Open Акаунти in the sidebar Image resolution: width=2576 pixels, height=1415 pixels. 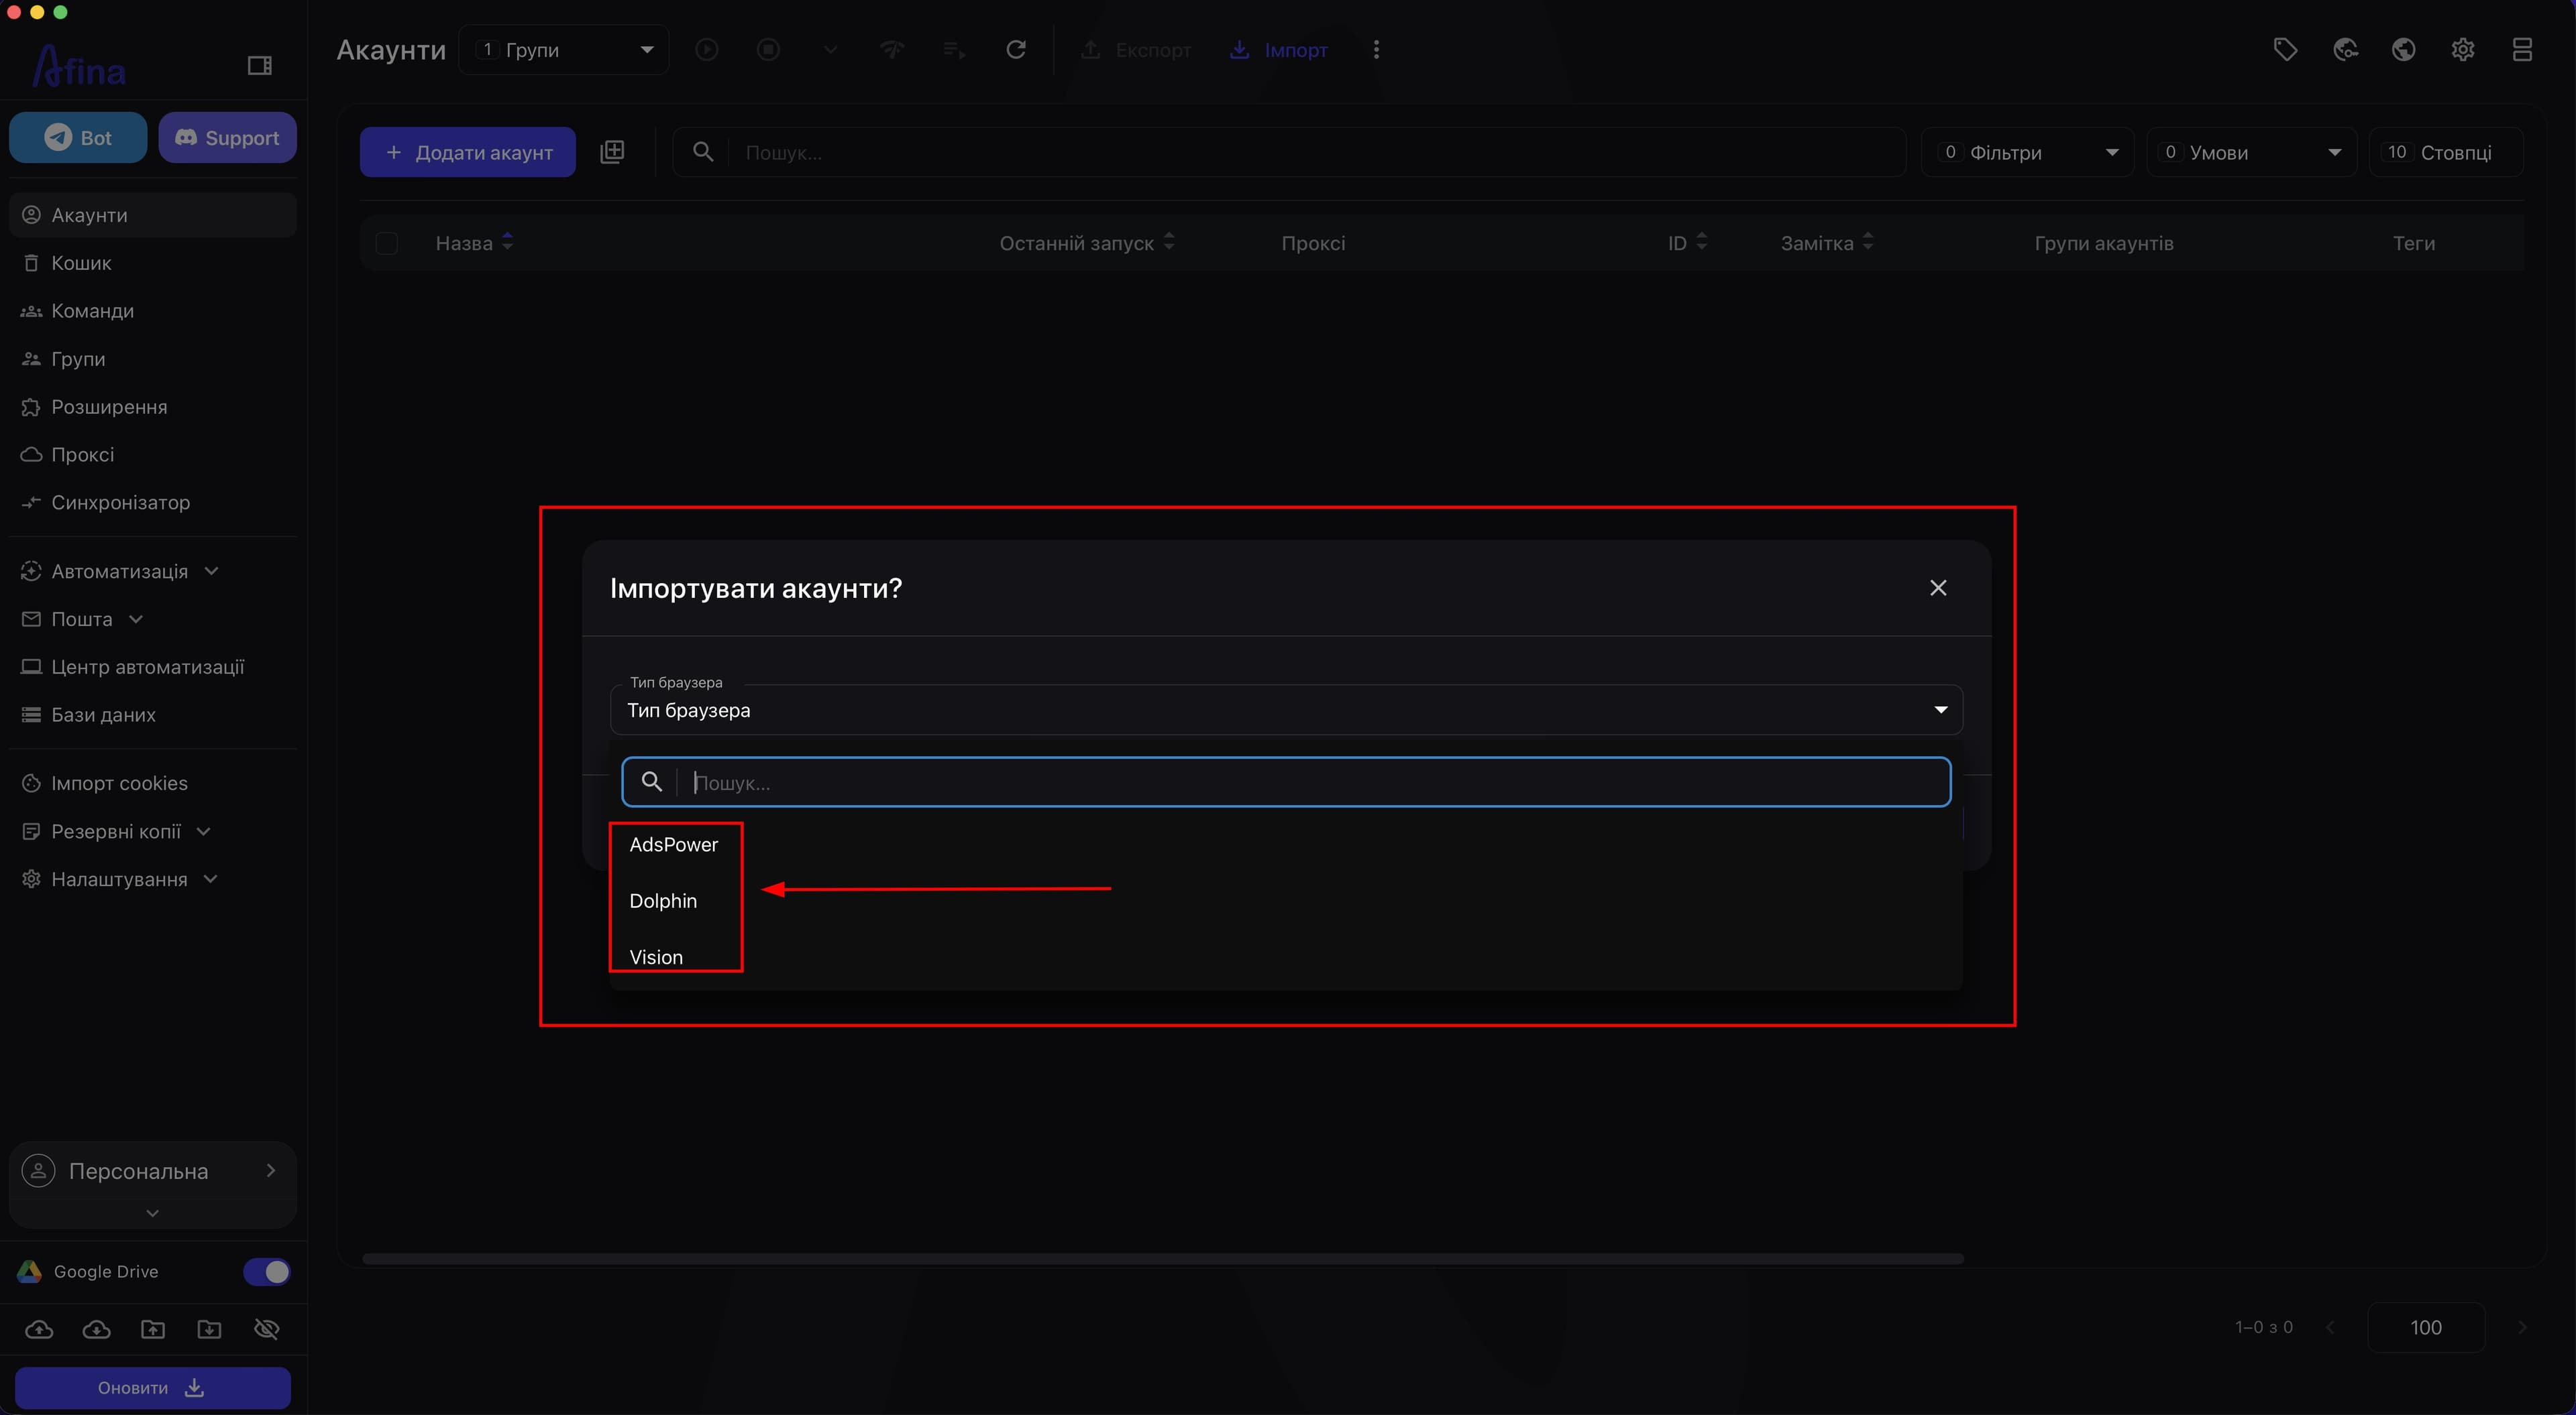(153, 215)
